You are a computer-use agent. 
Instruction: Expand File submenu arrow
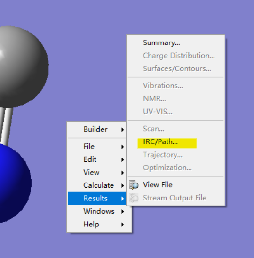pyautogui.click(x=123, y=147)
